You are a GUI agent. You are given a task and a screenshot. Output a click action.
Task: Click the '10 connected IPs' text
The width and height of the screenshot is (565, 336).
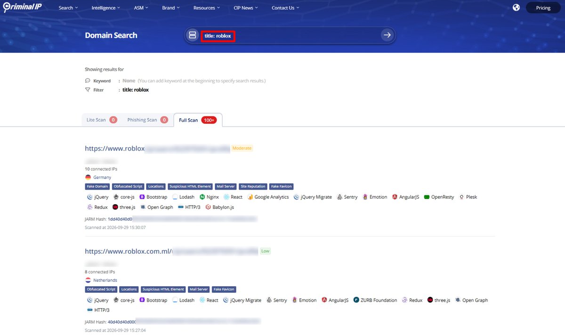pyautogui.click(x=101, y=169)
